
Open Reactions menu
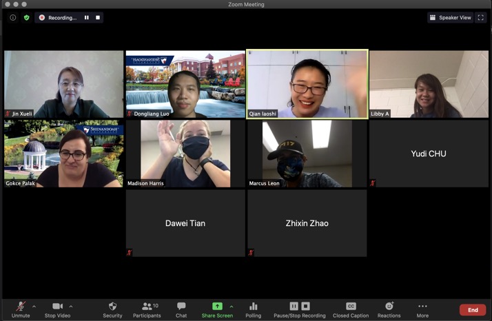pyautogui.click(x=389, y=310)
